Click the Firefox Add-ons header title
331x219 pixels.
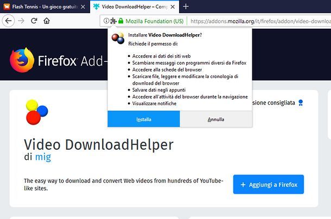(x=73, y=61)
